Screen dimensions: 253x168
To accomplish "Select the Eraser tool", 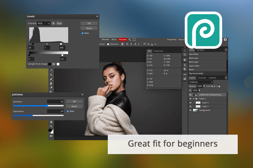I will pyautogui.click(x=51, y=88).
